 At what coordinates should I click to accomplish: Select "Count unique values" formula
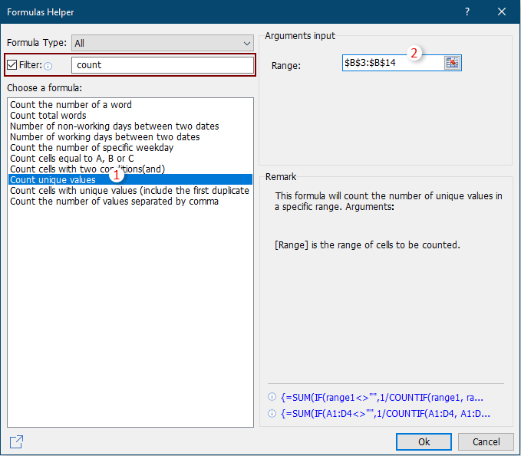[x=53, y=179]
